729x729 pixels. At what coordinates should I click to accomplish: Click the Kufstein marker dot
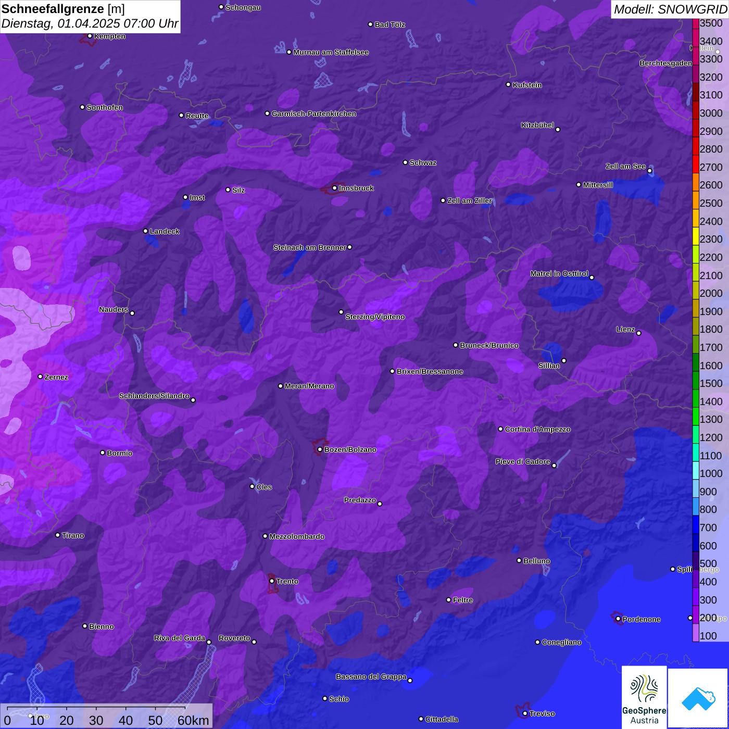pos(509,84)
